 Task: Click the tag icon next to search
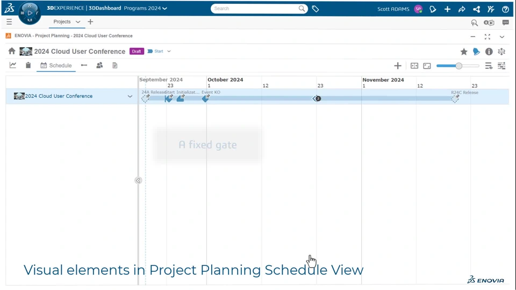pyautogui.click(x=316, y=9)
